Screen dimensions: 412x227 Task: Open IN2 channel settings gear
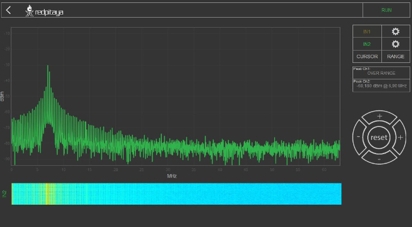pos(396,44)
